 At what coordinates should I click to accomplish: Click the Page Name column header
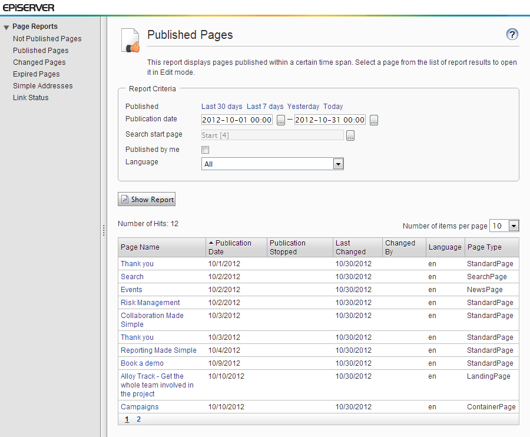point(162,247)
